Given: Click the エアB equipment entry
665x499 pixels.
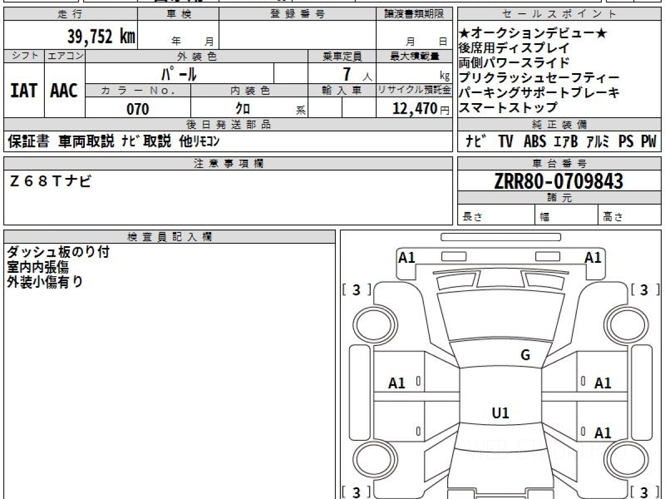Looking at the screenshot, I should (x=566, y=142).
